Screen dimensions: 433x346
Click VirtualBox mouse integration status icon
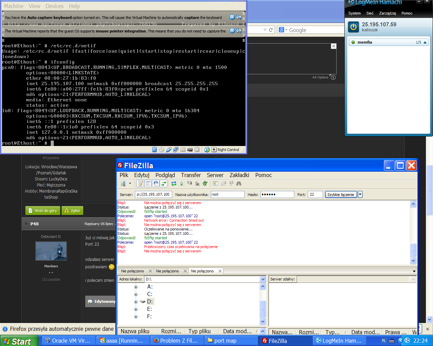tap(207, 150)
